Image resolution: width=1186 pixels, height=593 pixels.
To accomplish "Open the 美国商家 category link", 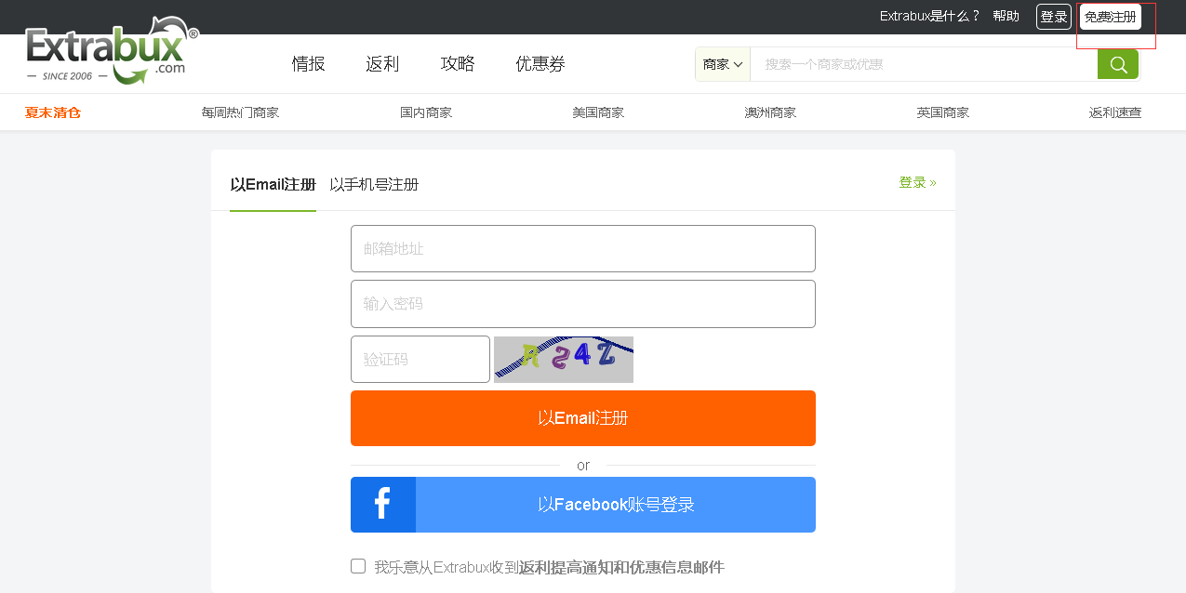I will [598, 112].
